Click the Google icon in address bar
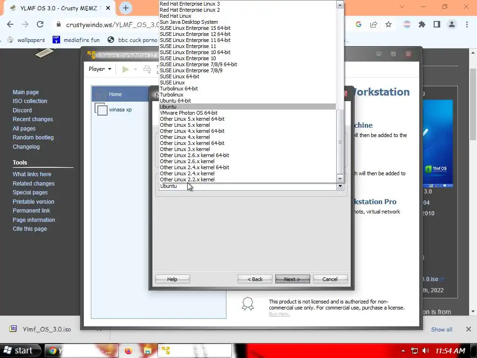Viewport: 477px width, 358px height. point(359,25)
